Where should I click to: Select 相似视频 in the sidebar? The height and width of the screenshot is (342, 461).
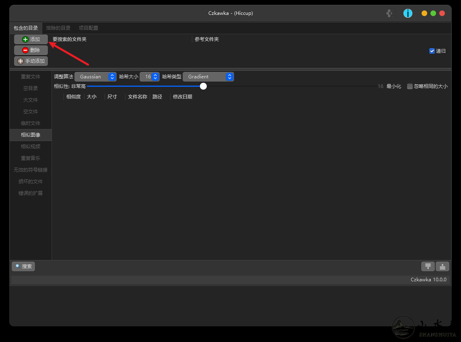(31, 147)
